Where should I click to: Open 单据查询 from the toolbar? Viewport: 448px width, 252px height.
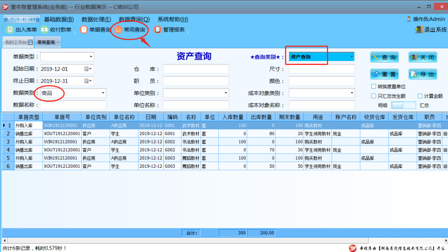pyautogui.click(x=84, y=30)
